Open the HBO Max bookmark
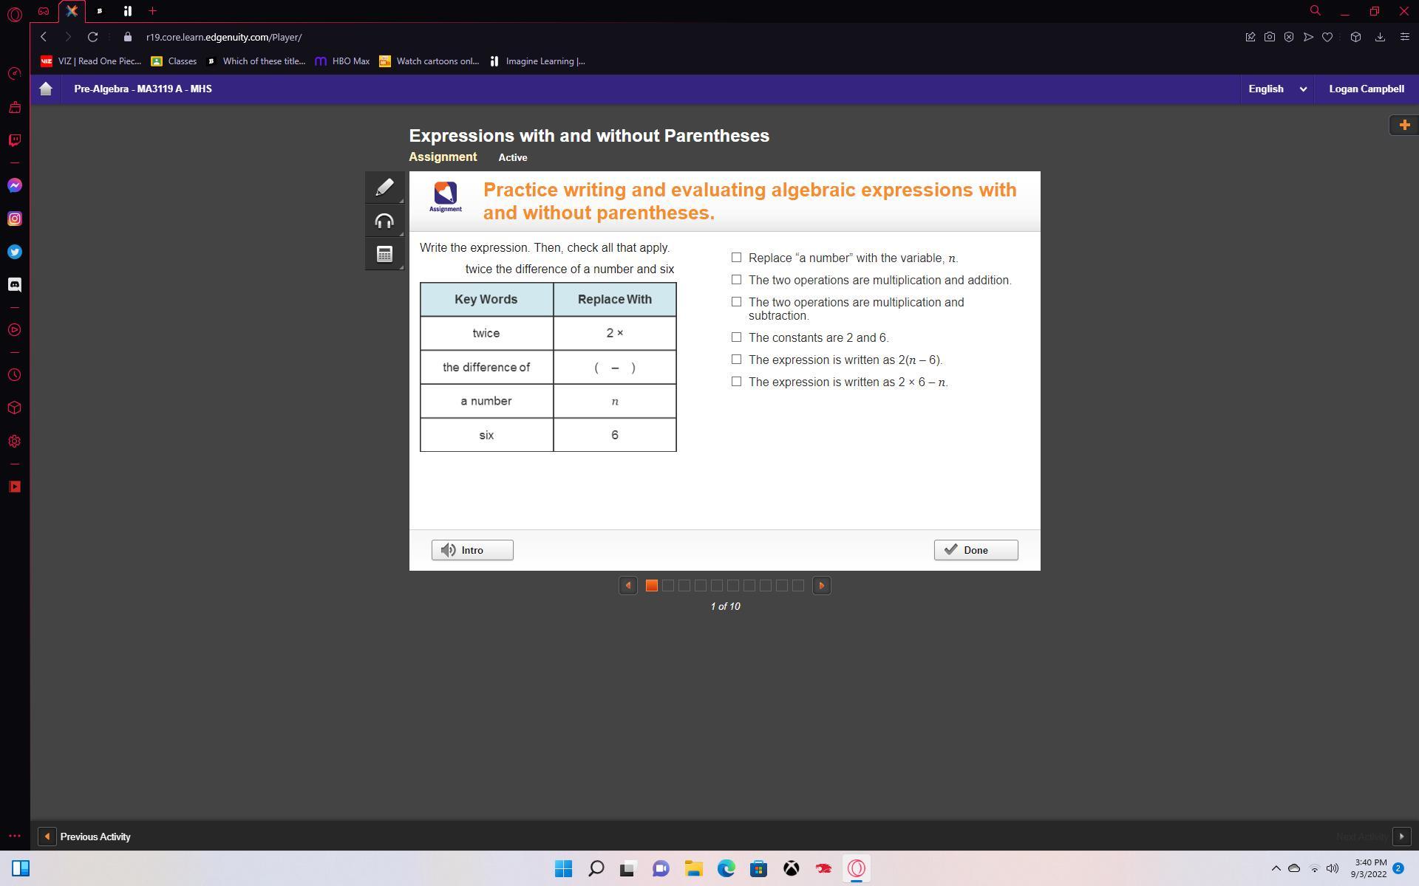The width and height of the screenshot is (1419, 886). click(342, 61)
